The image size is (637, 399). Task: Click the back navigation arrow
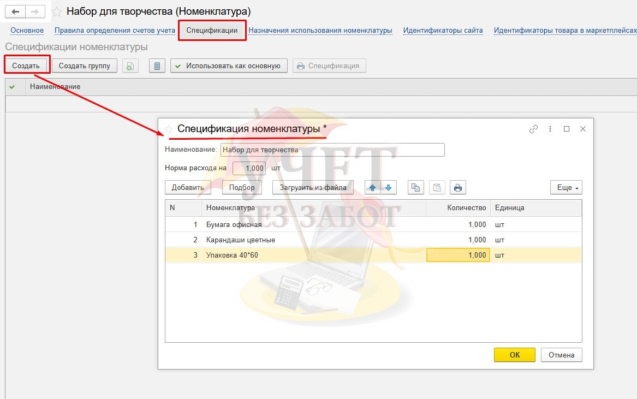(15, 11)
